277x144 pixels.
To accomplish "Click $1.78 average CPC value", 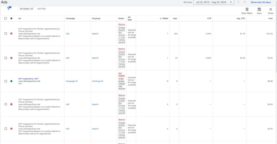I will [242, 34].
